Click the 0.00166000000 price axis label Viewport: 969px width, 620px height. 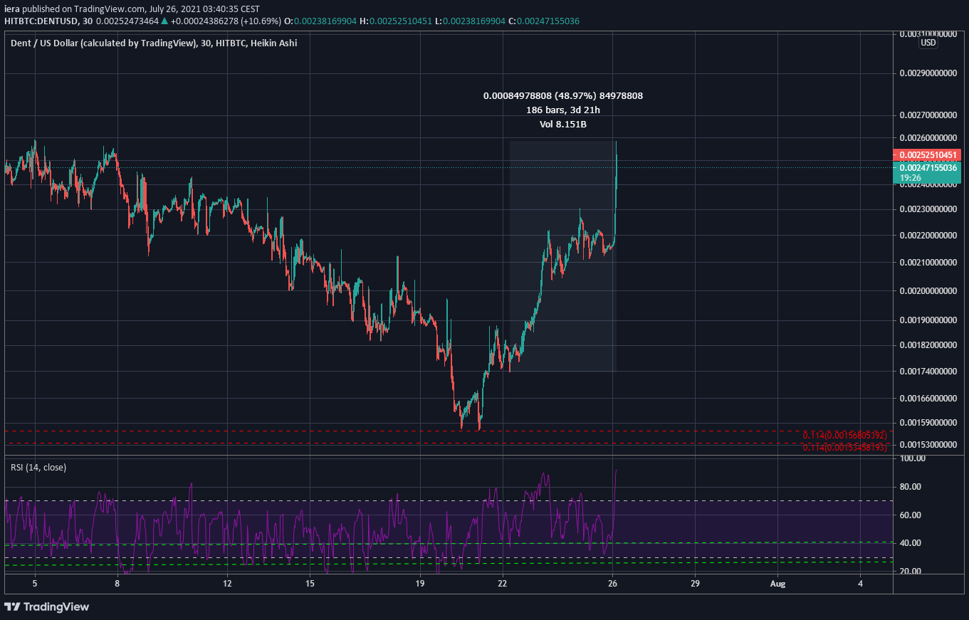pyautogui.click(x=928, y=399)
